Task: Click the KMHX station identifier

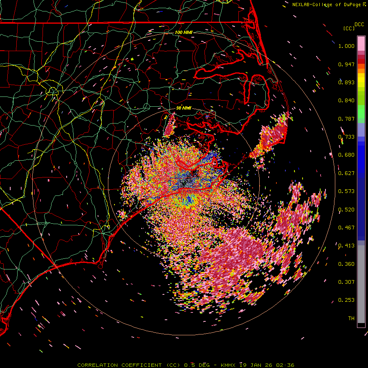Action: [229, 365]
